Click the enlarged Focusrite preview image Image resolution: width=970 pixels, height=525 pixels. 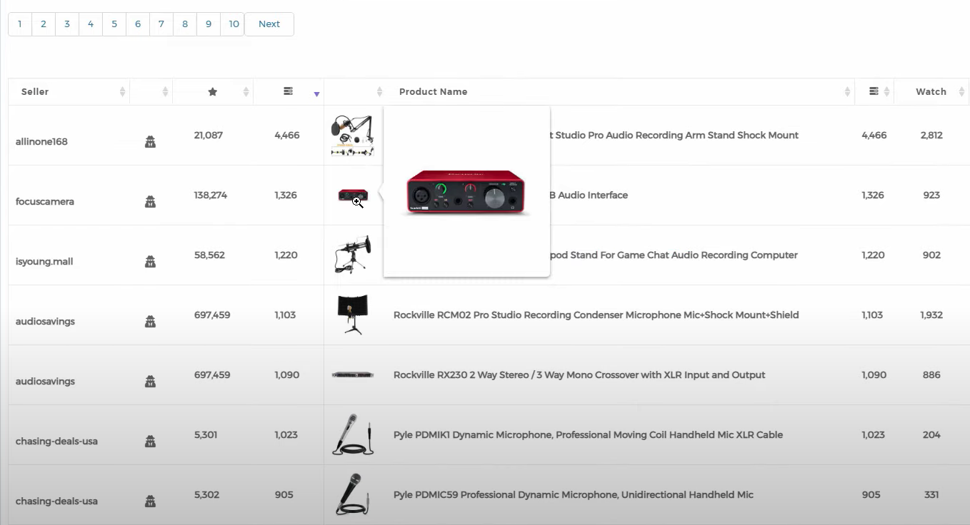pyautogui.click(x=466, y=193)
